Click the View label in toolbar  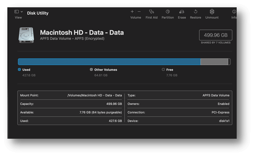pos(18,17)
